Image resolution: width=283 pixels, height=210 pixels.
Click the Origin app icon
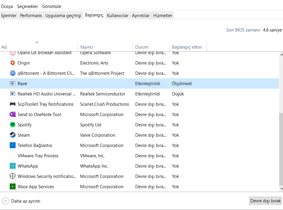click(x=12, y=63)
